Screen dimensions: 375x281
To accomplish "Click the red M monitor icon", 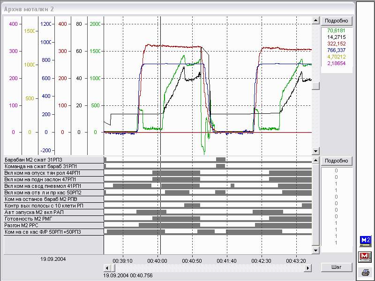I will [365, 257].
